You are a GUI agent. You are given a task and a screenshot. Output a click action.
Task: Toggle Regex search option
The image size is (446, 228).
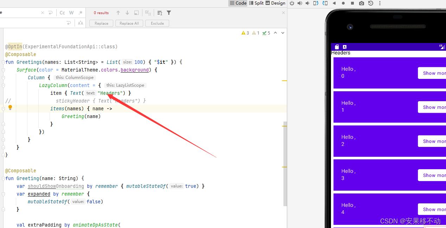pos(81,13)
